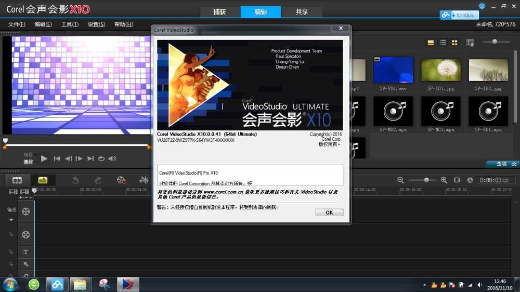Expand the arrow below the track toggle
This screenshot has height=292, width=520.
11,220
